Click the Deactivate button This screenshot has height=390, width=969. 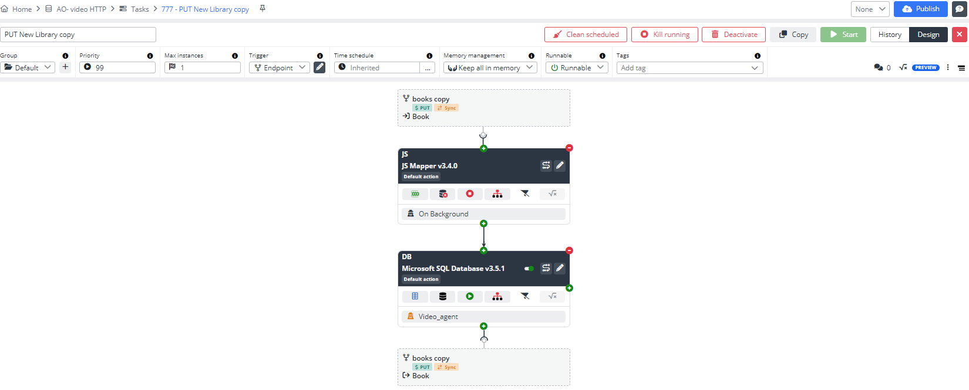pyautogui.click(x=734, y=35)
